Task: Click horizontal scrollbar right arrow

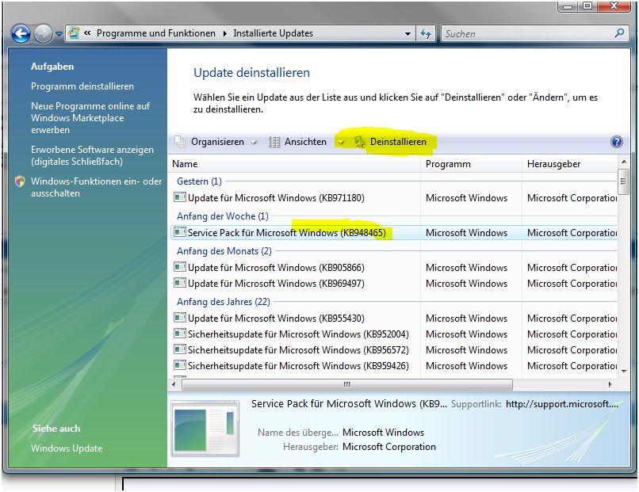Action: [610, 384]
